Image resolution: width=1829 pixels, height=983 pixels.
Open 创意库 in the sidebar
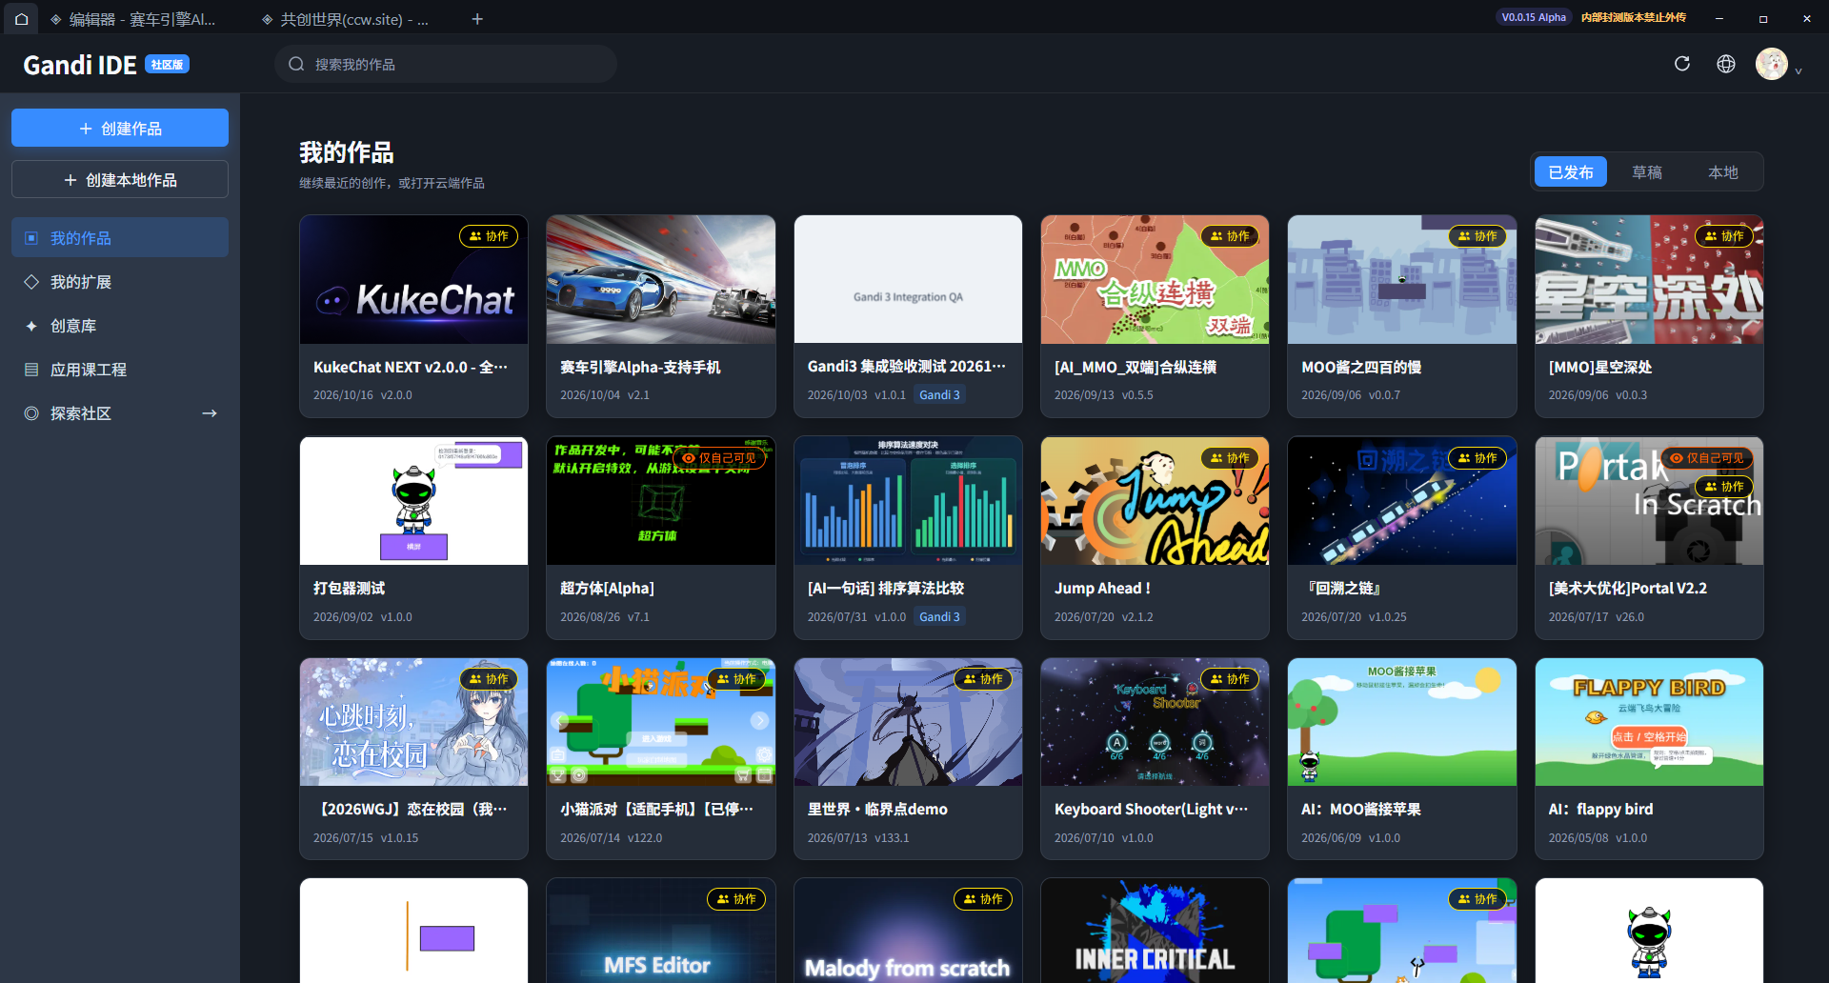point(120,325)
